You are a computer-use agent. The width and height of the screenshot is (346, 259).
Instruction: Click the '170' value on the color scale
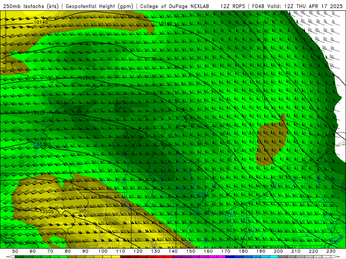point(225,251)
